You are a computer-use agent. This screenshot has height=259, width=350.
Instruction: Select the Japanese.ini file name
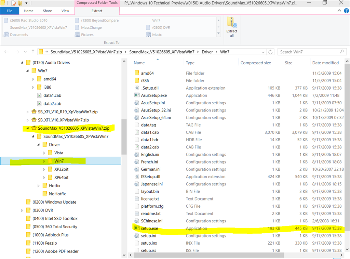coord(152,184)
